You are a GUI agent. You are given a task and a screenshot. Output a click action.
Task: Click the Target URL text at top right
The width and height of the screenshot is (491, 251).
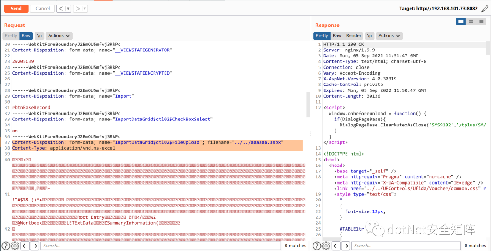click(x=438, y=9)
